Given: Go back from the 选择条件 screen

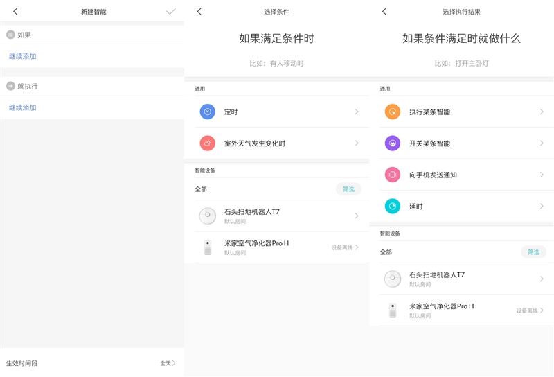Looking at the screenshot, I should [x=199, y=12].
